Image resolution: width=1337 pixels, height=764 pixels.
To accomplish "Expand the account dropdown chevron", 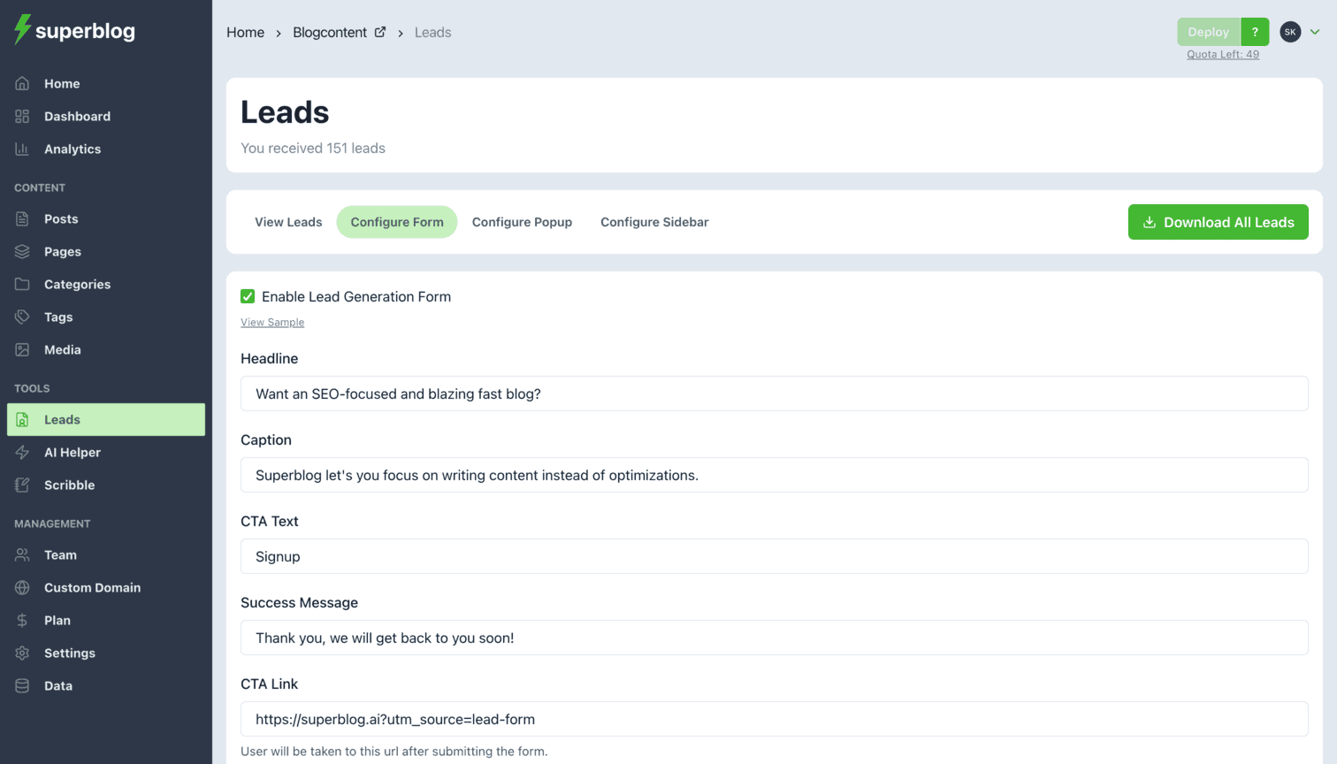I will [1315, 32].
